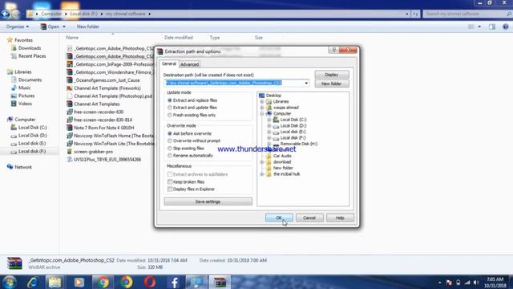Expand Local disk (F:) in dialog tree

pos(269,138)
